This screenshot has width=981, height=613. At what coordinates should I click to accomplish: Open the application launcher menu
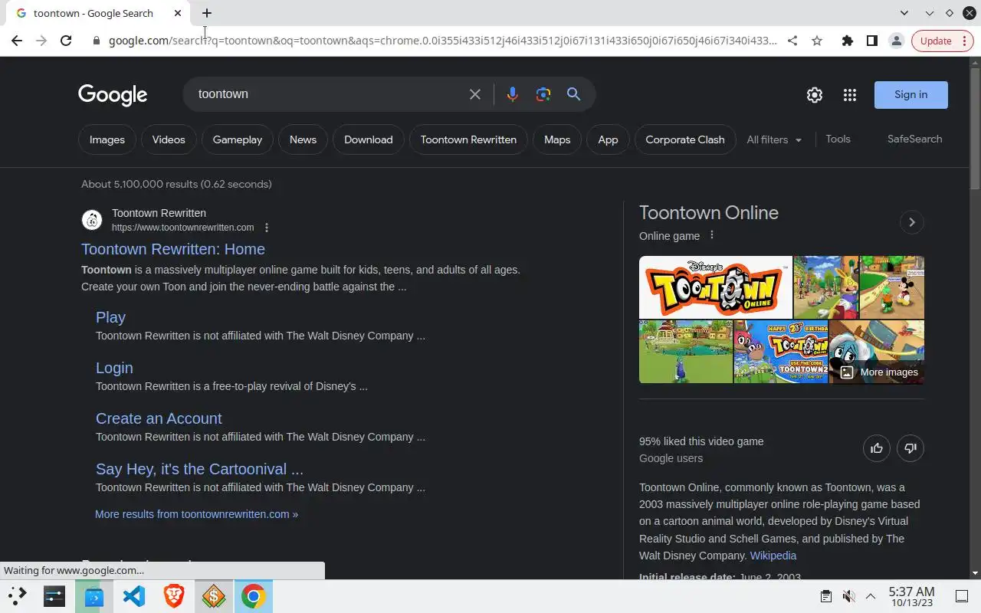point(17,595)
